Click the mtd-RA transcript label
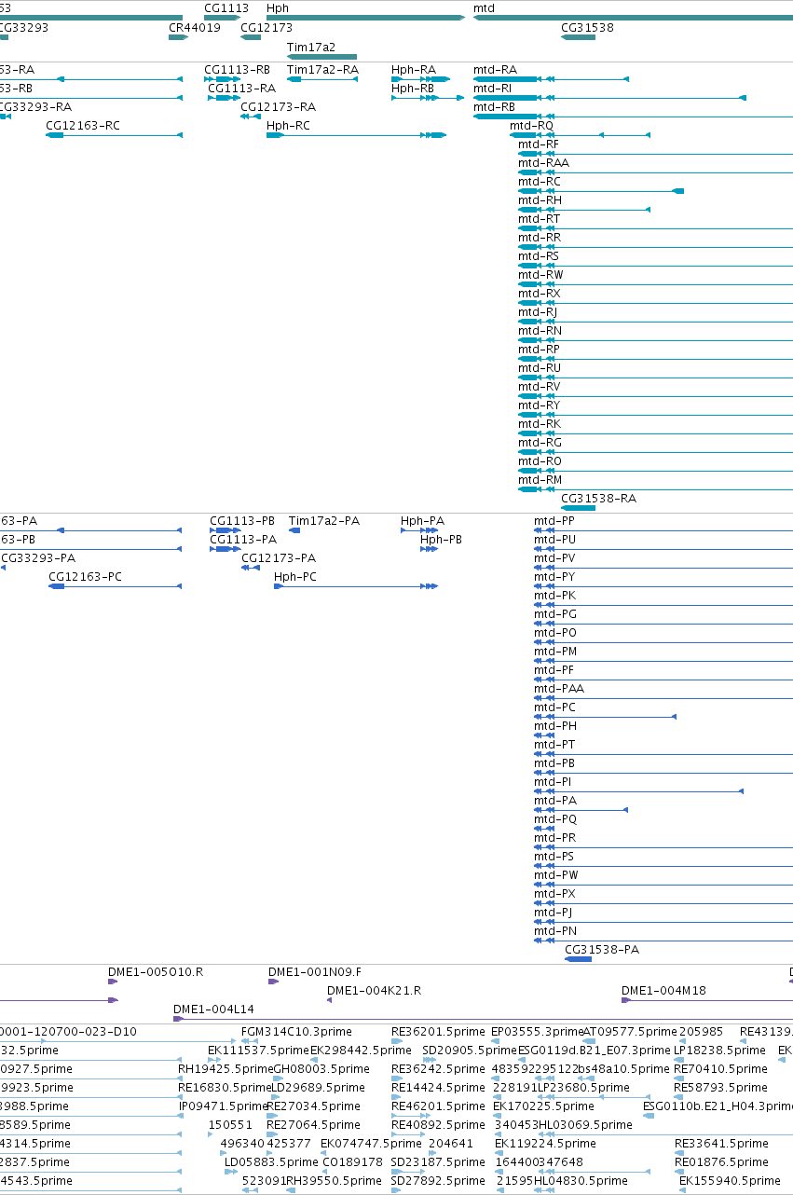The height and width of the screenshot is (1195, 793). pyautogui.click(x=495, y=70)
